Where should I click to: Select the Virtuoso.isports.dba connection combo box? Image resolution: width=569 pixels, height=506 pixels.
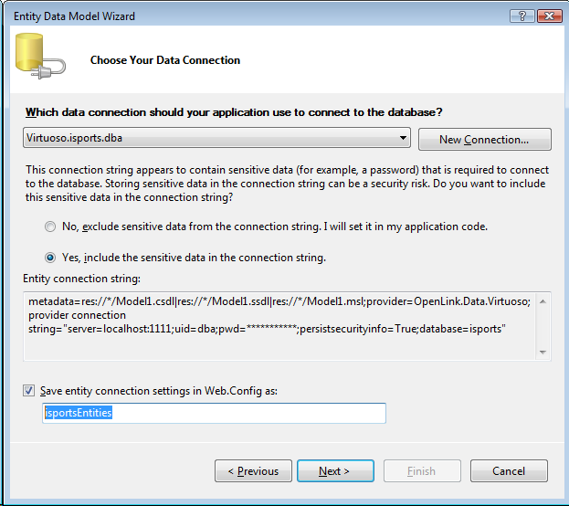click(x=208, y=139)
